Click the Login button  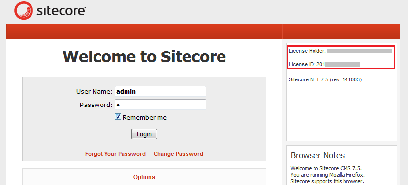coord(144,134)
